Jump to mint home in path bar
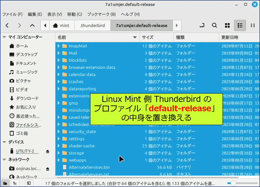This screenshot has width=260, height=187. tap(62, 25)
